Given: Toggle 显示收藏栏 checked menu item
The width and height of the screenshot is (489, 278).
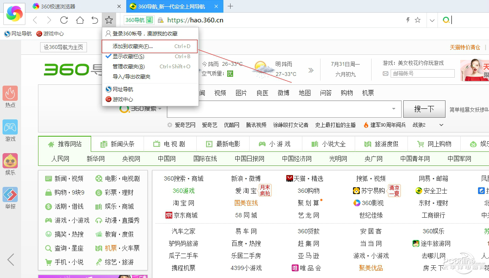Looking at the screenshot, I should click(x=150, y=57).
